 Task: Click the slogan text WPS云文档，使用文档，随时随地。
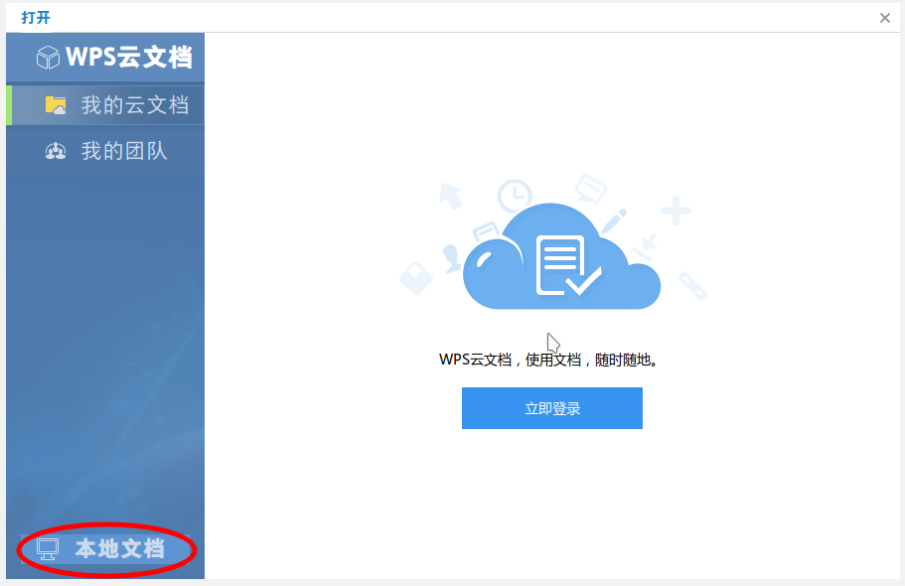pyautogui.click(x=549, y=360)
